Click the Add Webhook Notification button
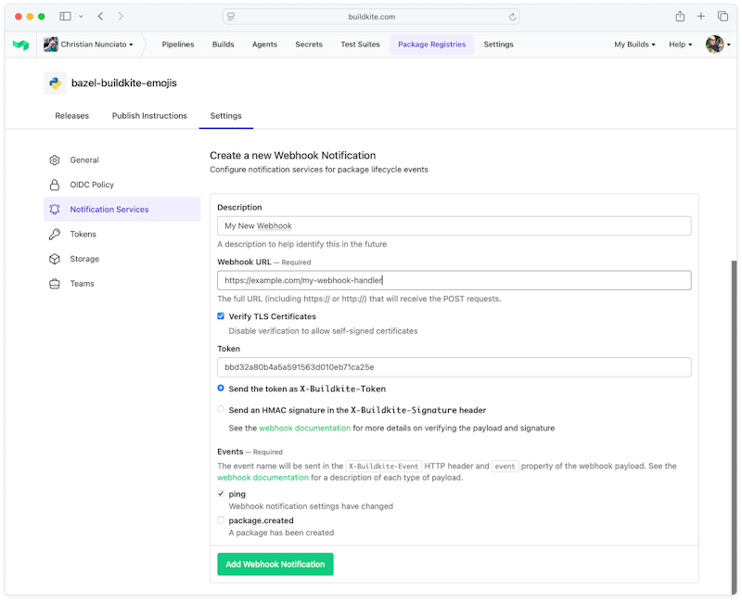The image size is (742, 601). [x=276, y=564]
